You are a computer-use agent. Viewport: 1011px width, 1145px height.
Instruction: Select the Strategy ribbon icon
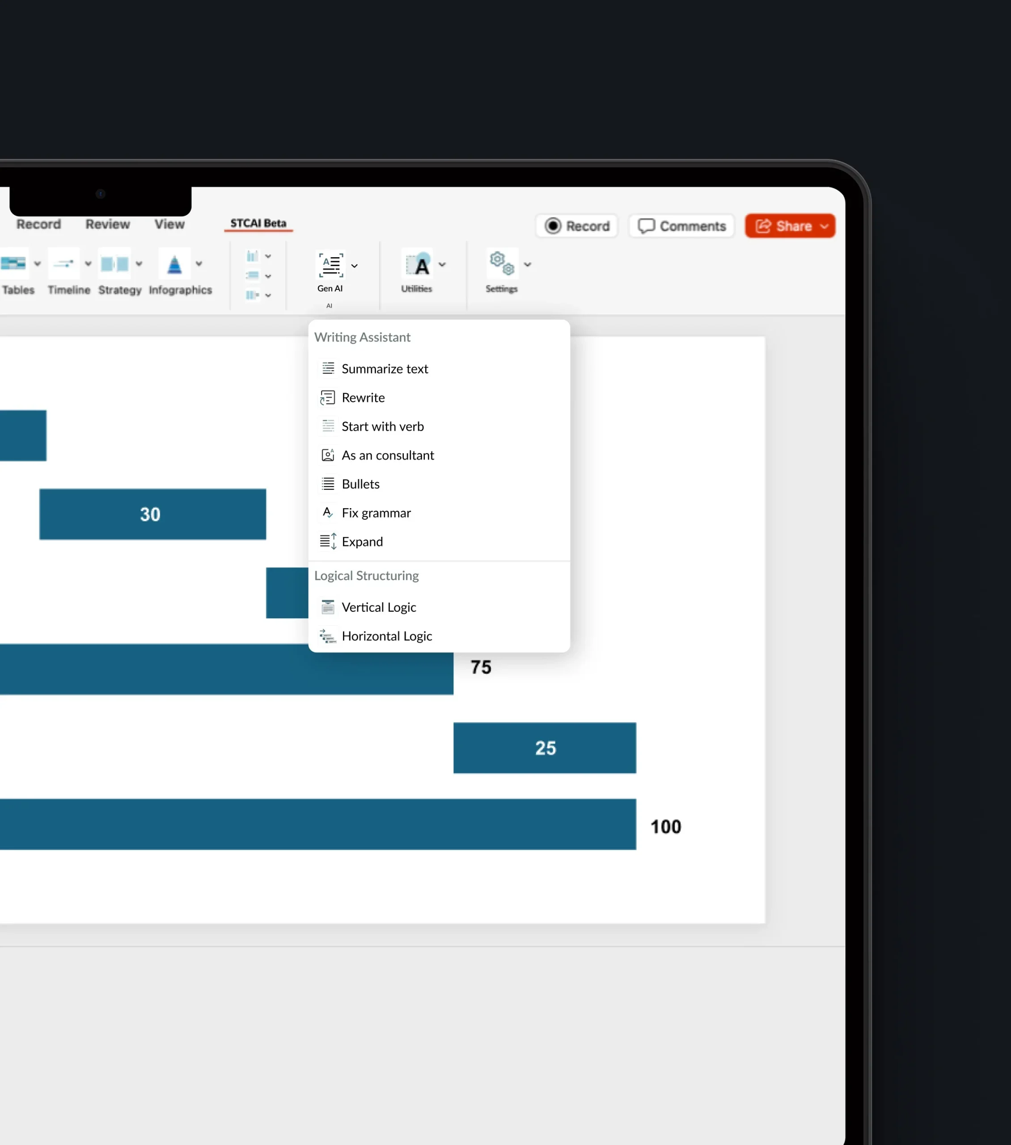[x=115, y=263]
